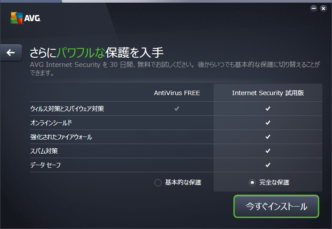Click the 強化されたファイアウォール row label
The width and height of the screenshot is (332, 229).
point(61,137)
